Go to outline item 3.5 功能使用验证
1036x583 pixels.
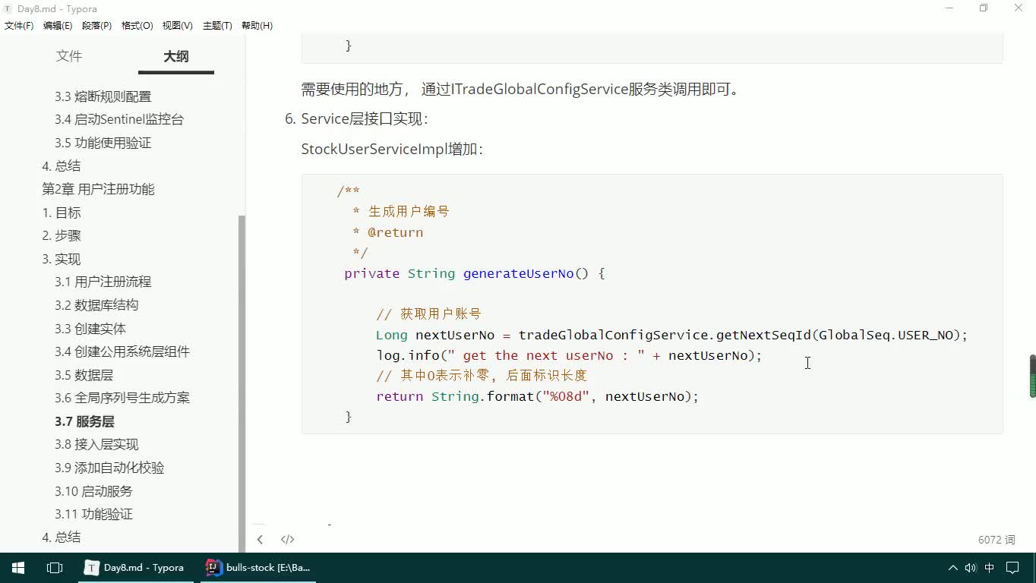click(x=103, y=143)
